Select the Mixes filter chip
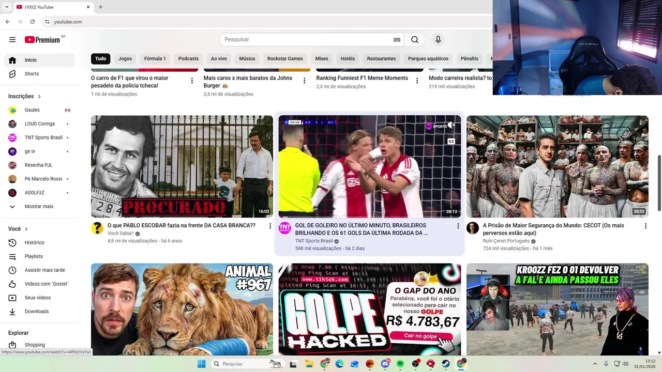 click(x=322, y=58)
